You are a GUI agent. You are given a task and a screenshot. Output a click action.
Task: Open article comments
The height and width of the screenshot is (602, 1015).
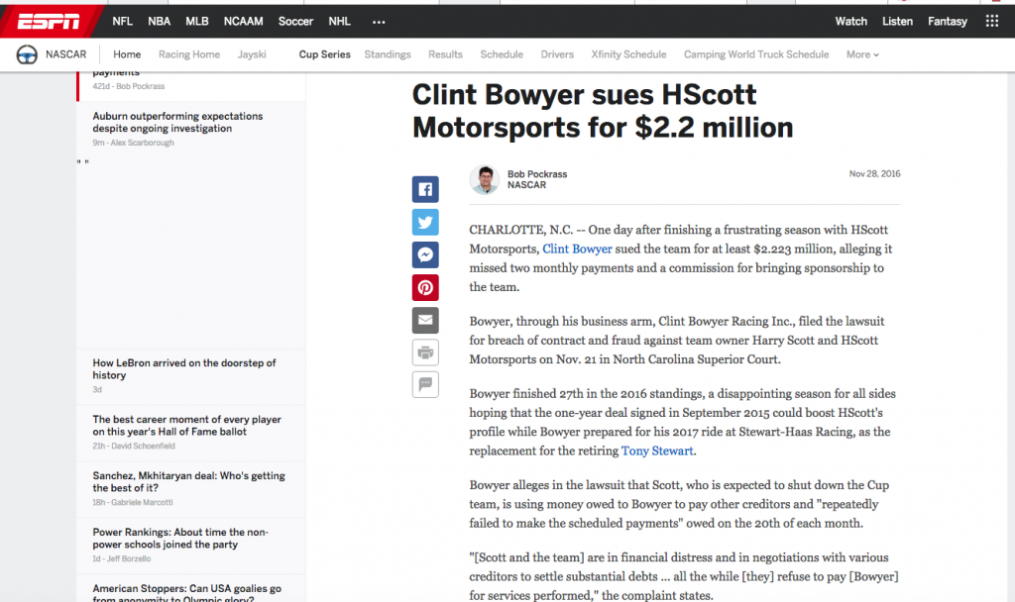coord(425,385)
